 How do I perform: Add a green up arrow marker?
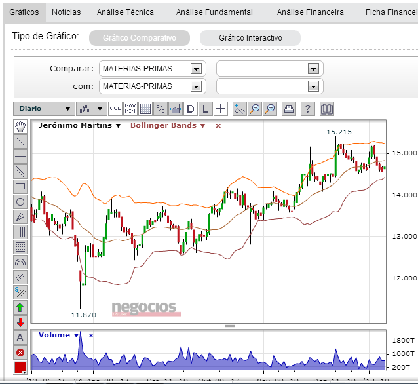(20, 307)
